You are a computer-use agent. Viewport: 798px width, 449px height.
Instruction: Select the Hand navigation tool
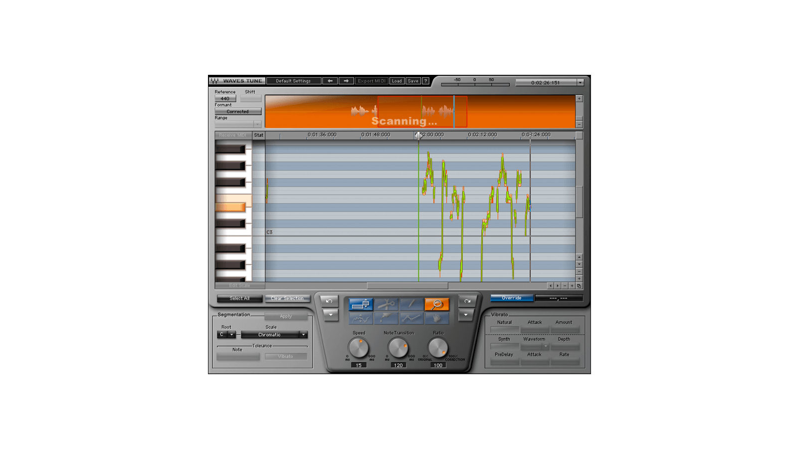point(437,317)
